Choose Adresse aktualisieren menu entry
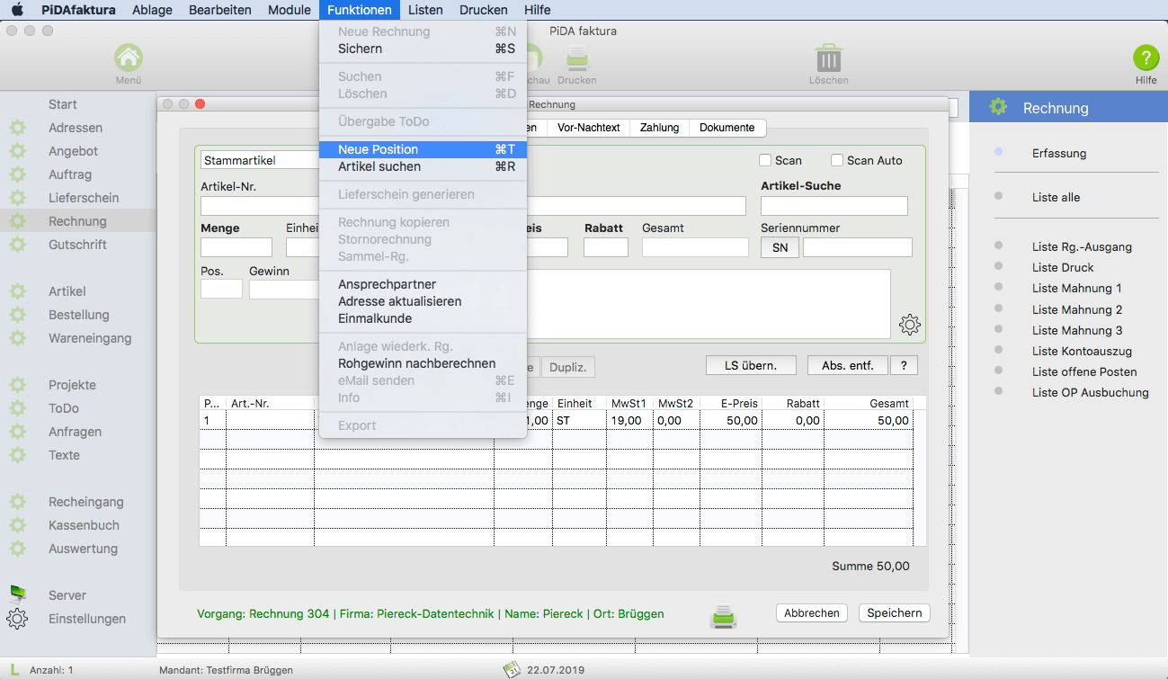1168x679 pixels. click(x=423, y=301)
